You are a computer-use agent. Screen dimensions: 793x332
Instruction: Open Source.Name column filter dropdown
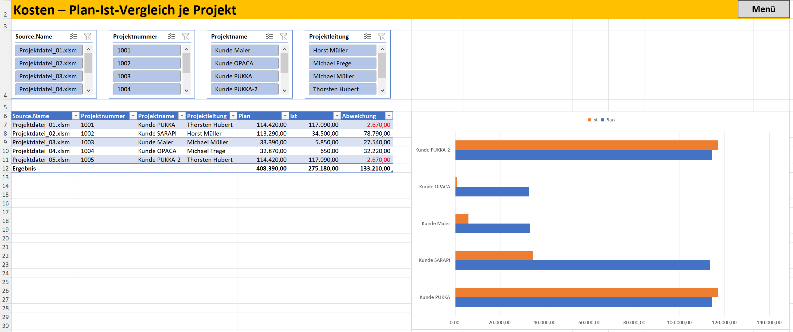[75, 116]
